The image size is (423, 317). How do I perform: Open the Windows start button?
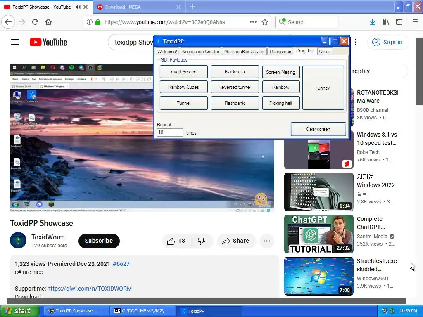click(19, 311)
